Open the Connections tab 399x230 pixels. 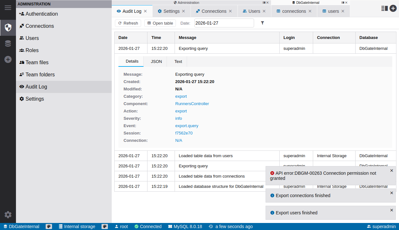211,11
